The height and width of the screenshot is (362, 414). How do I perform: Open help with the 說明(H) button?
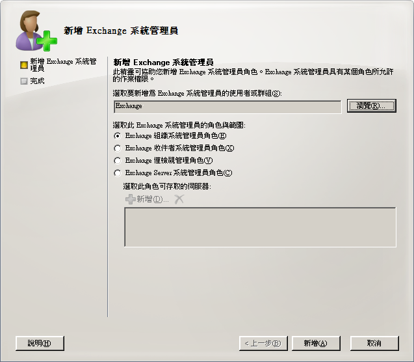[40, 343]
